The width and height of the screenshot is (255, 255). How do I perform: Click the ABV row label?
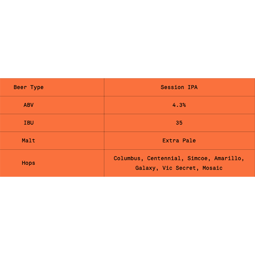28,105
